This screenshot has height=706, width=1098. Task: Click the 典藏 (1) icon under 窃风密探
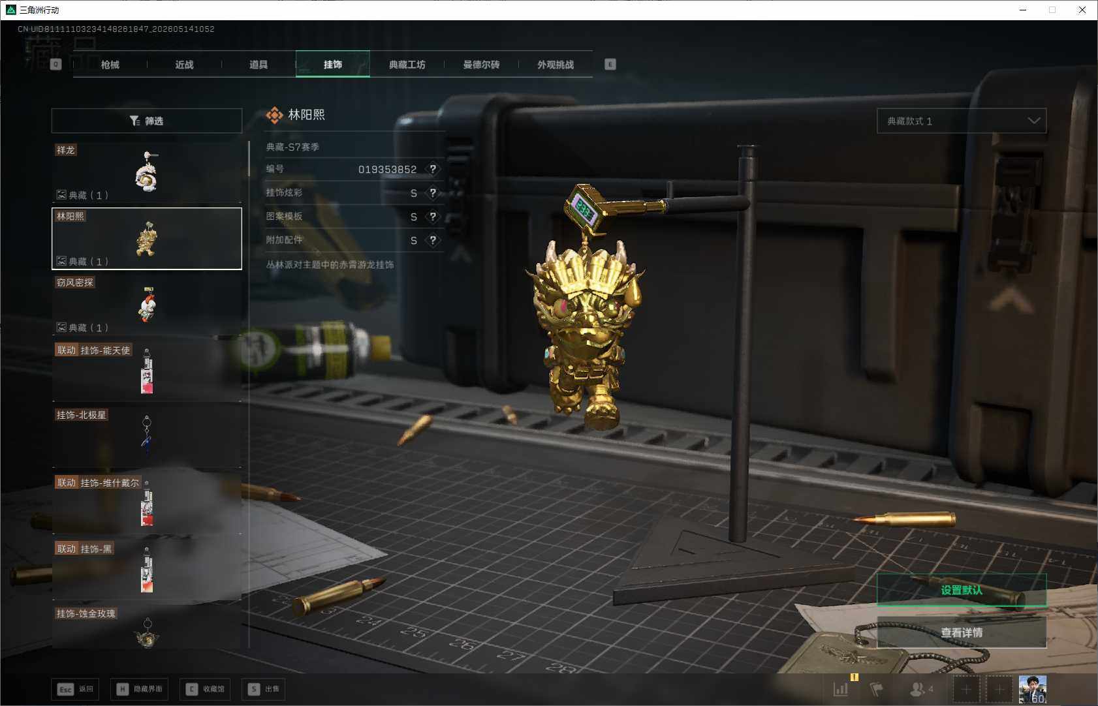point(61,327)
